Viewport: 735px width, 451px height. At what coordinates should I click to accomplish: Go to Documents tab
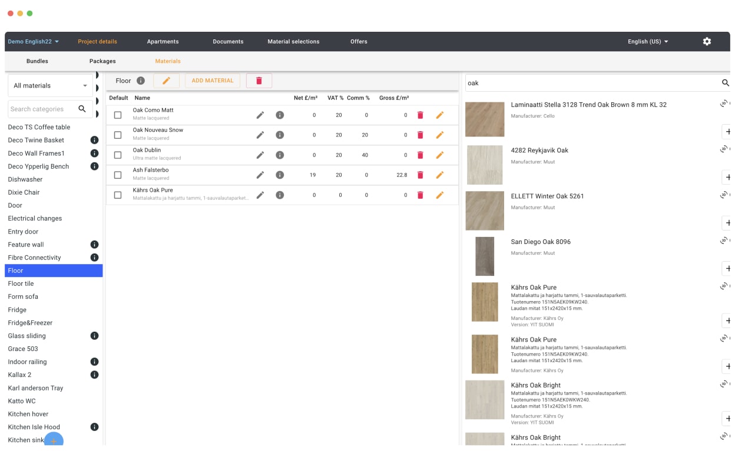[228, 42]
